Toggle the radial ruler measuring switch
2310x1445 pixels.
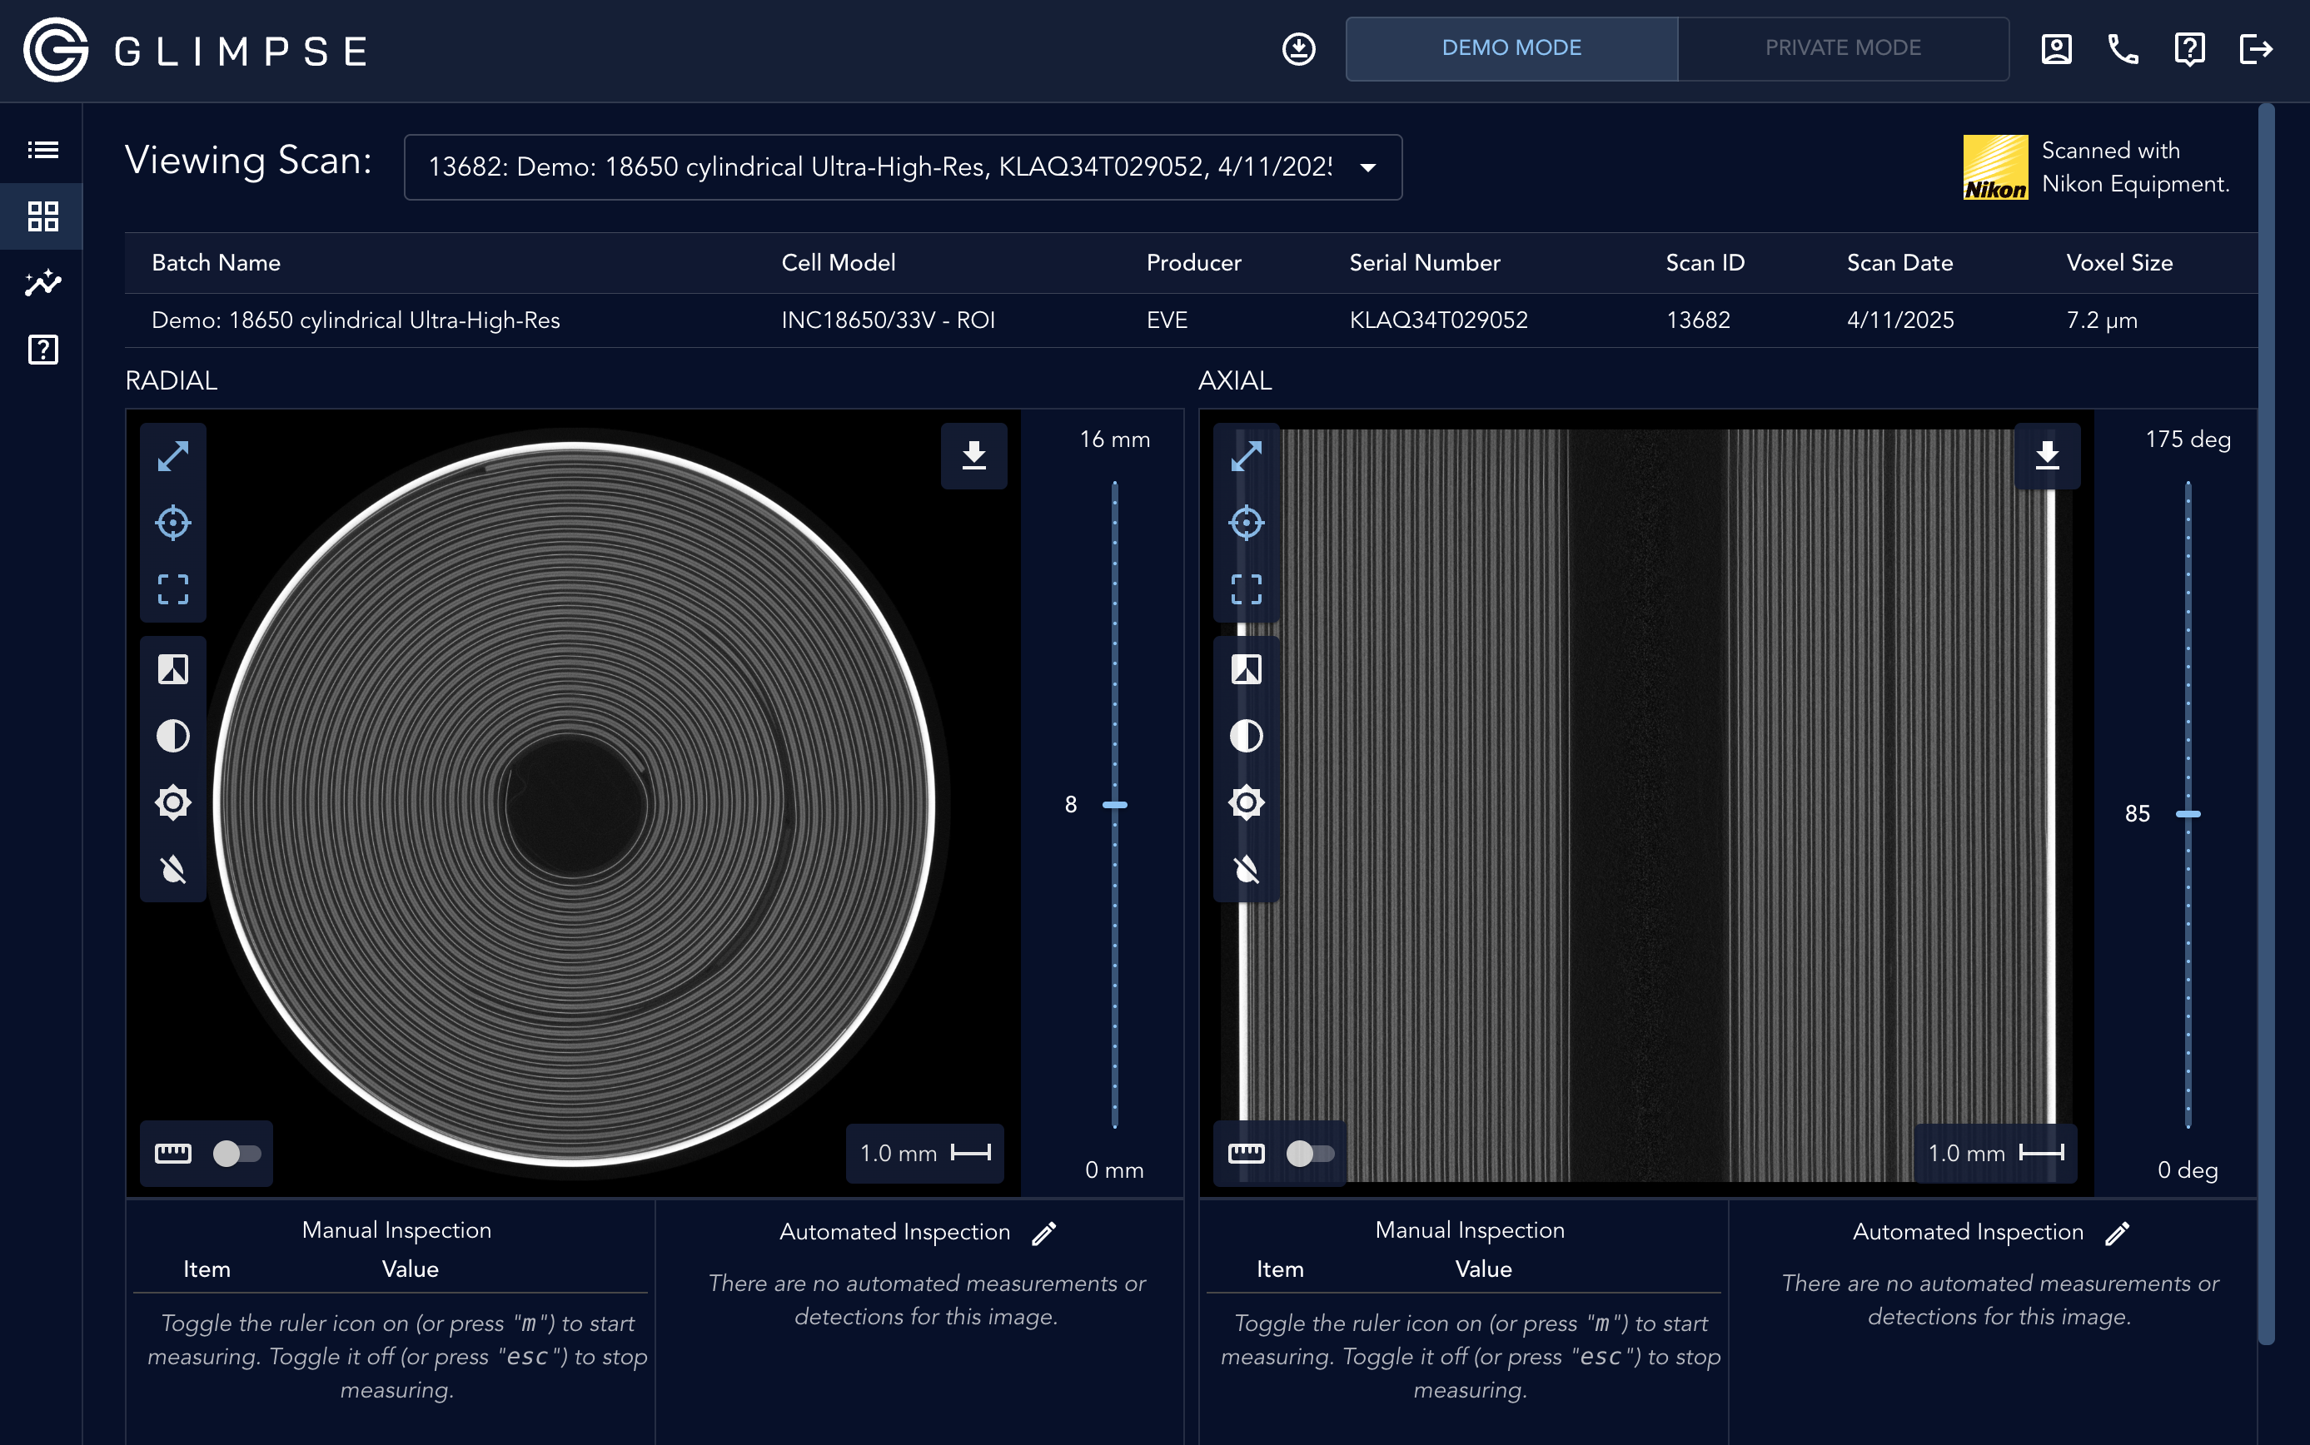[x=236, y=1154]
